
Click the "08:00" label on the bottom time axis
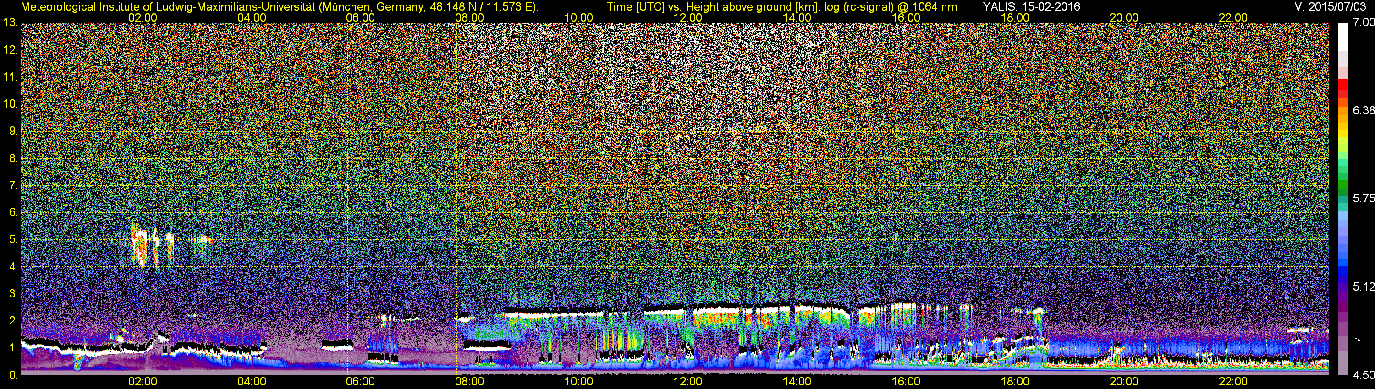click(469, 382)
